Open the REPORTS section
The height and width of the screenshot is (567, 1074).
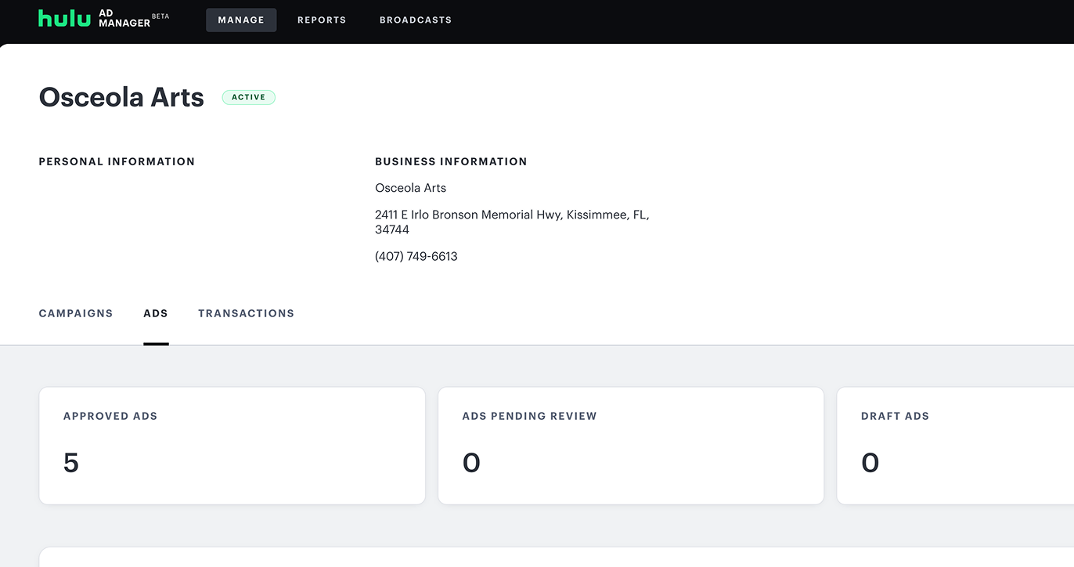click(322, 20)
